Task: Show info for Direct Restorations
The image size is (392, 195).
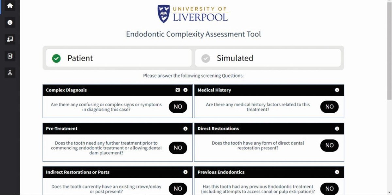Action: pyautogui.click(x=337, y=129)
